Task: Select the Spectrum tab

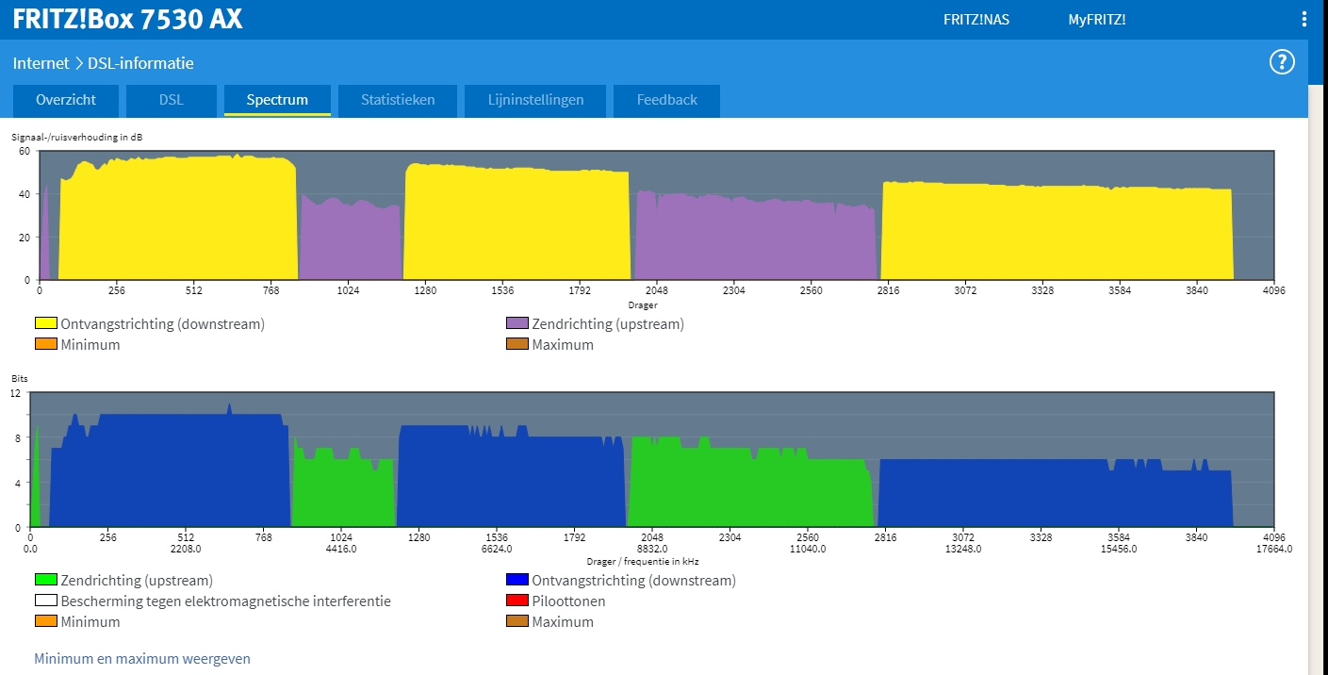Action: click(x=277, y=100)
